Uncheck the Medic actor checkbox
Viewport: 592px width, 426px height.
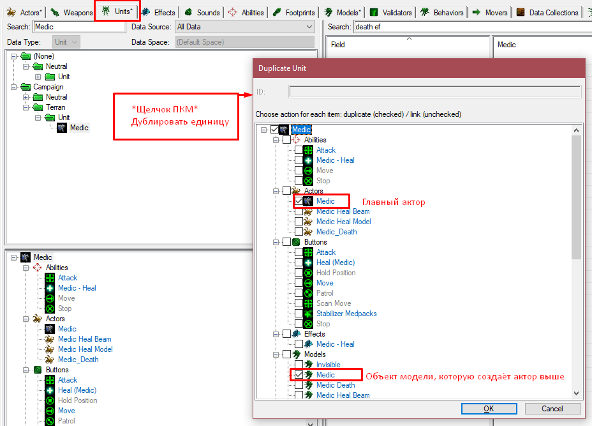click(299, 201)
